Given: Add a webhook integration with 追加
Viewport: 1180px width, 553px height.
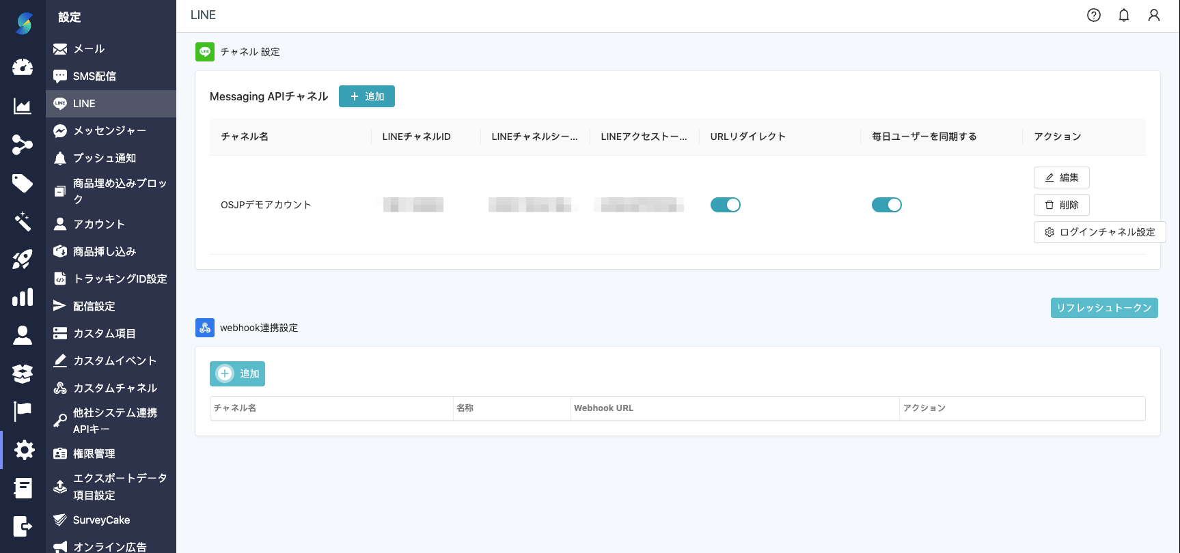Looking at the screenshot, I should click(237, 373).
